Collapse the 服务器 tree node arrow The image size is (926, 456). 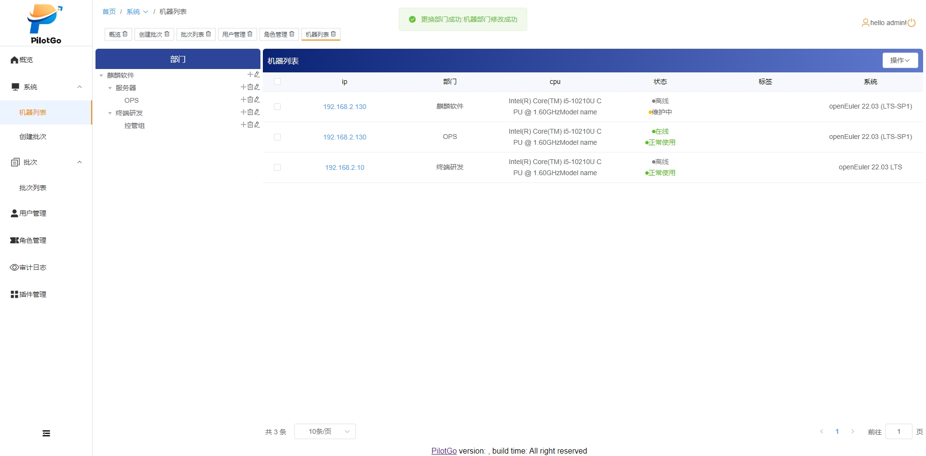(x=110, y=88)
